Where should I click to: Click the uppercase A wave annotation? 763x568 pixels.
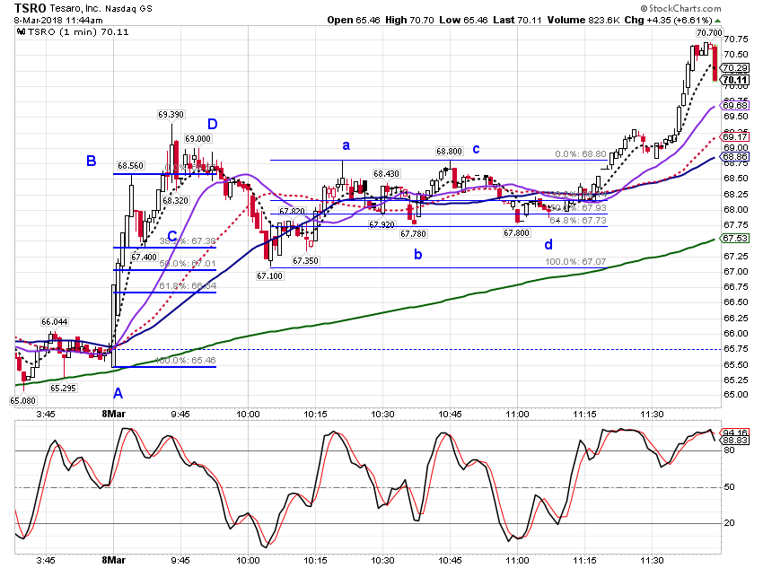coord(118,393)
